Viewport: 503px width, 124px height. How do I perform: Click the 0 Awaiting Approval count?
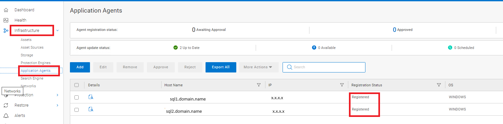[209, 30]
